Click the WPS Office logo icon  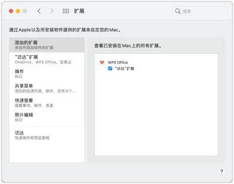tap(102, 63)
